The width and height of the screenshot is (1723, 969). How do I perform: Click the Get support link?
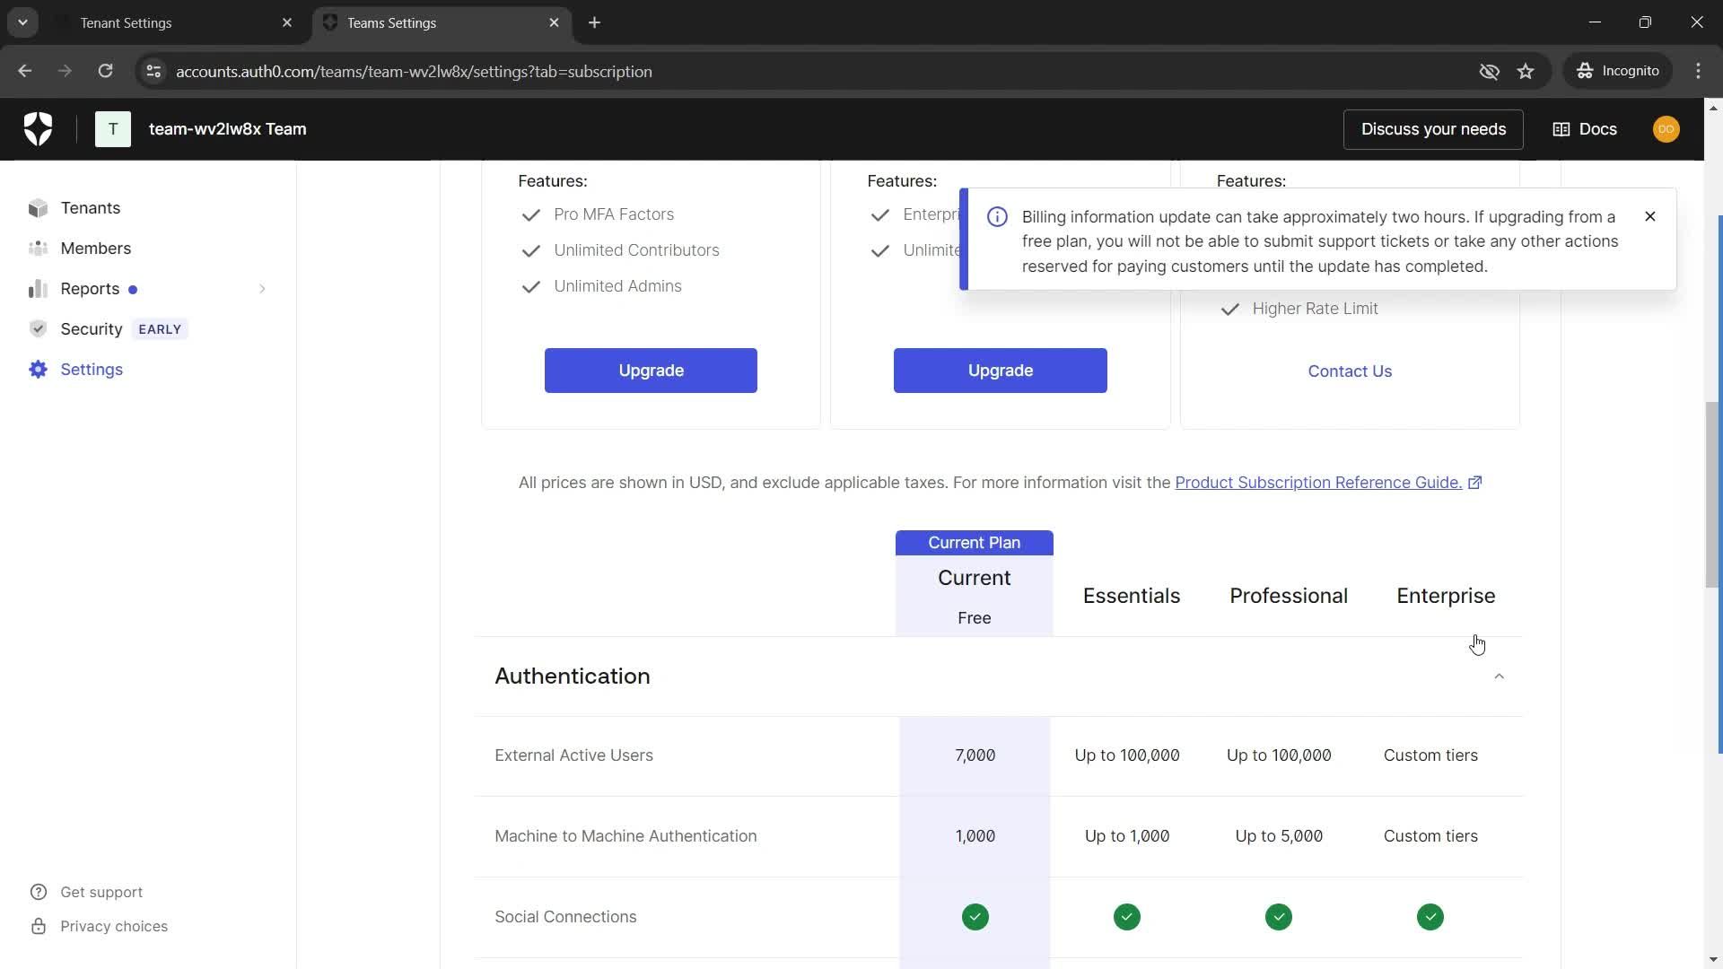coord(101,892)
